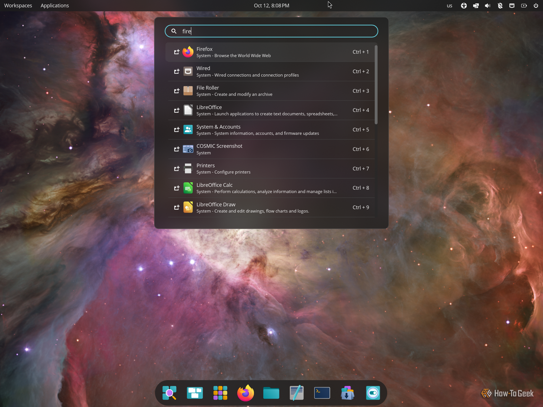Open the text editor in dock

297,393
